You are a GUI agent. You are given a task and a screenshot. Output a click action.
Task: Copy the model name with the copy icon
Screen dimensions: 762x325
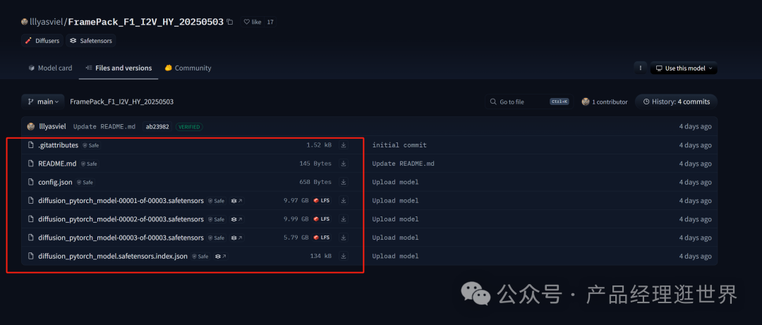coord(230,22)
